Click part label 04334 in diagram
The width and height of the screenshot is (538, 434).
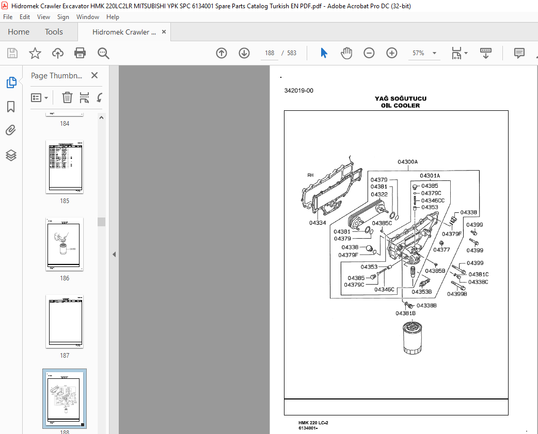coord(318,223)
